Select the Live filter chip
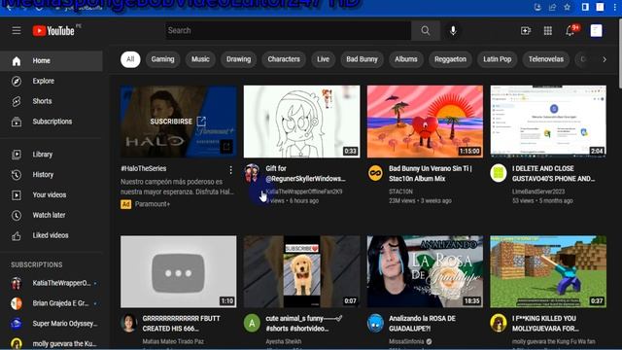 pos(323,59)
